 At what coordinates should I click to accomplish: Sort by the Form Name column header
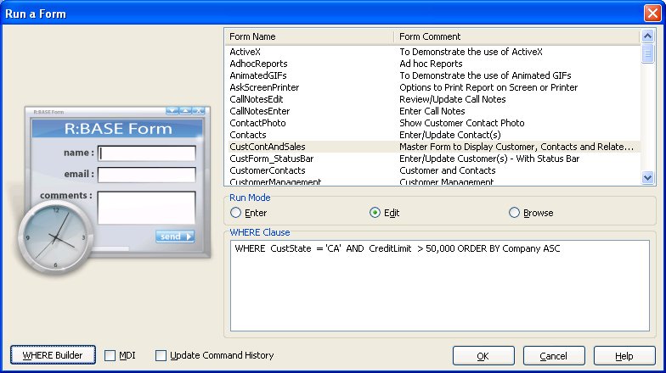click(308, 36)
